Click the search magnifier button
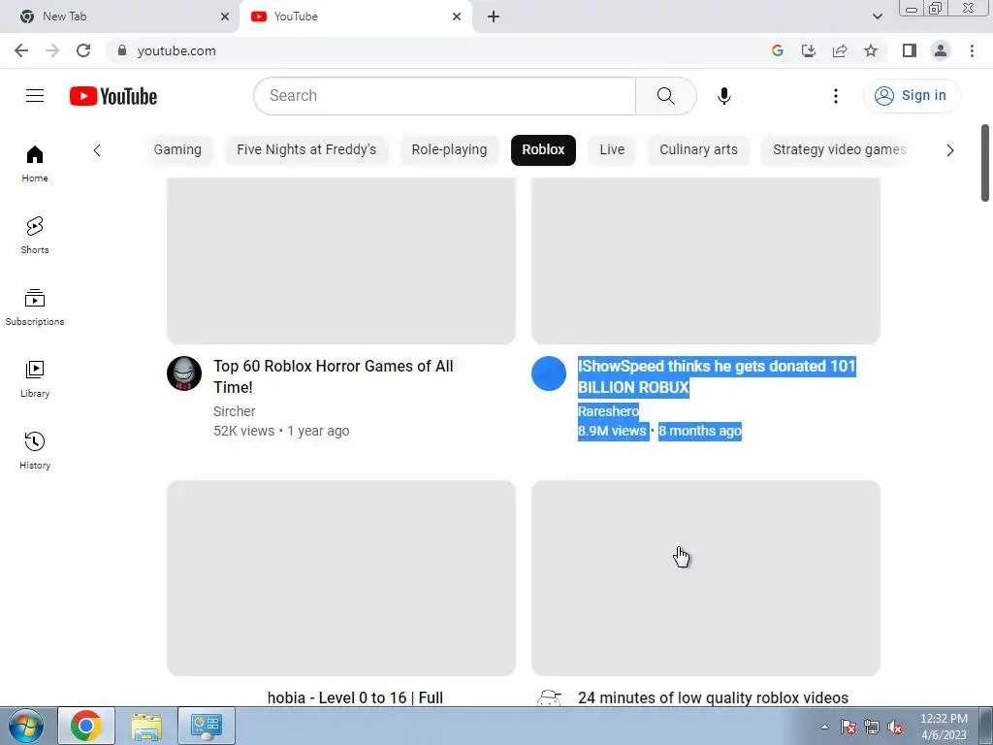This screenshot has width=993, height=745. (665, 96)
